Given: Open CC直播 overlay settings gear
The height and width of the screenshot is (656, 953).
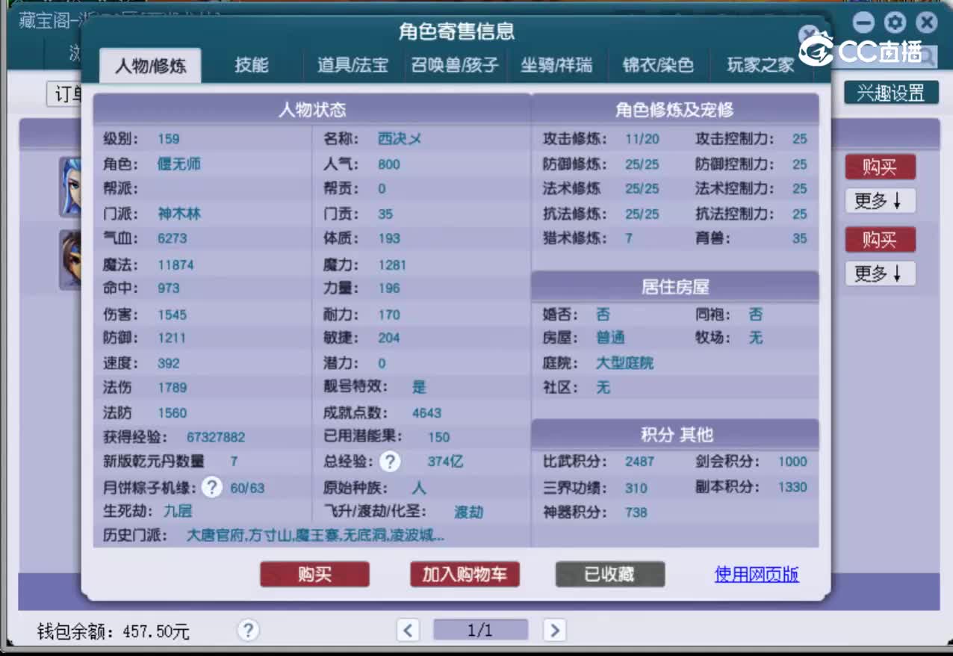Looking at the screenshot, I should (894, 23).
